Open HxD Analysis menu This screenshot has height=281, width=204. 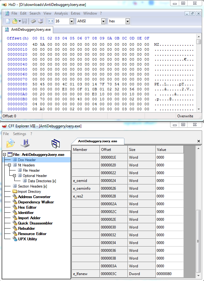(x=61, y=13)
